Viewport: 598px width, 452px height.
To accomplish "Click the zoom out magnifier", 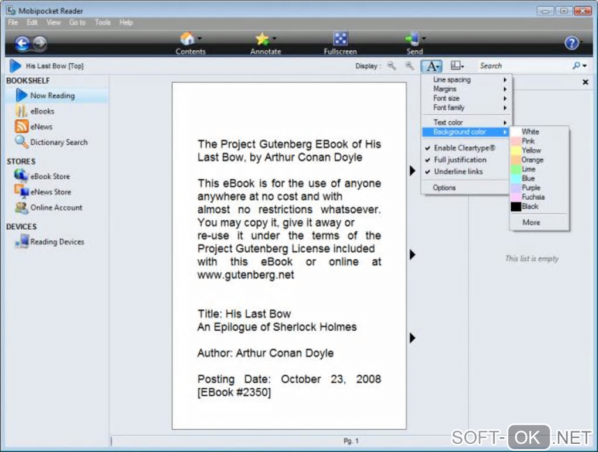I will click(392, 66).
